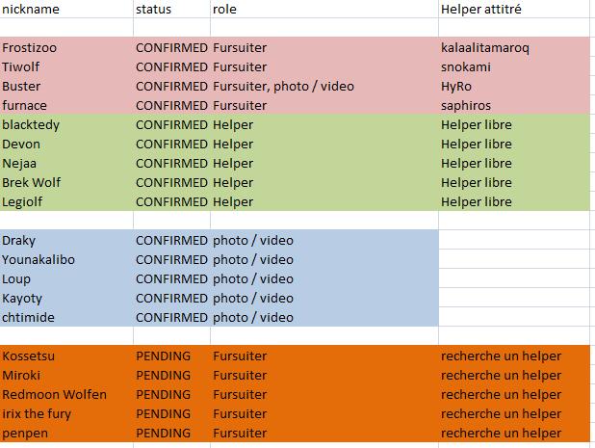
Task: Click the 'status' column header cell
Action: pyautogui.click(x=153, y=9)
